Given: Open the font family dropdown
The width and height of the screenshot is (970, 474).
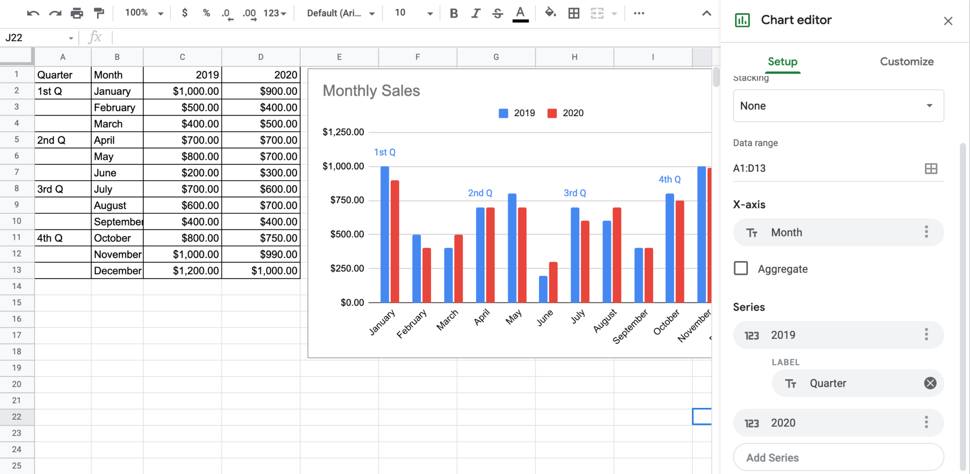Looking at the screenshot, I should (x=338, y=13).
